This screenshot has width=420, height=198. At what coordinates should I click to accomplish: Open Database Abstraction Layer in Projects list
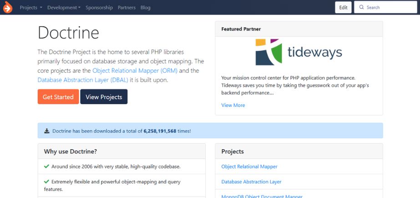[251, 182]
